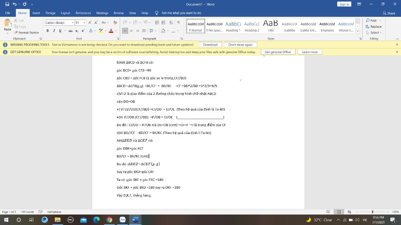This screenshot has height=225, width=401.
Task: Click the Clear All Formatting icon
Action: pos(116,23)
